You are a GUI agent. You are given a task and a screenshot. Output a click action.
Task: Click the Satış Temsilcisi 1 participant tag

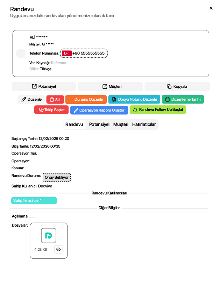(x=34, y=201)
